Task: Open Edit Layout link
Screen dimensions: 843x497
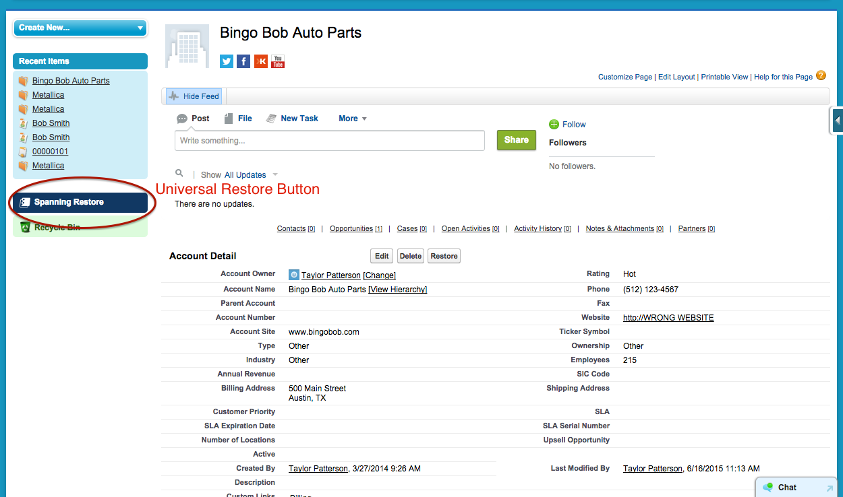Action: coord(676,77)
